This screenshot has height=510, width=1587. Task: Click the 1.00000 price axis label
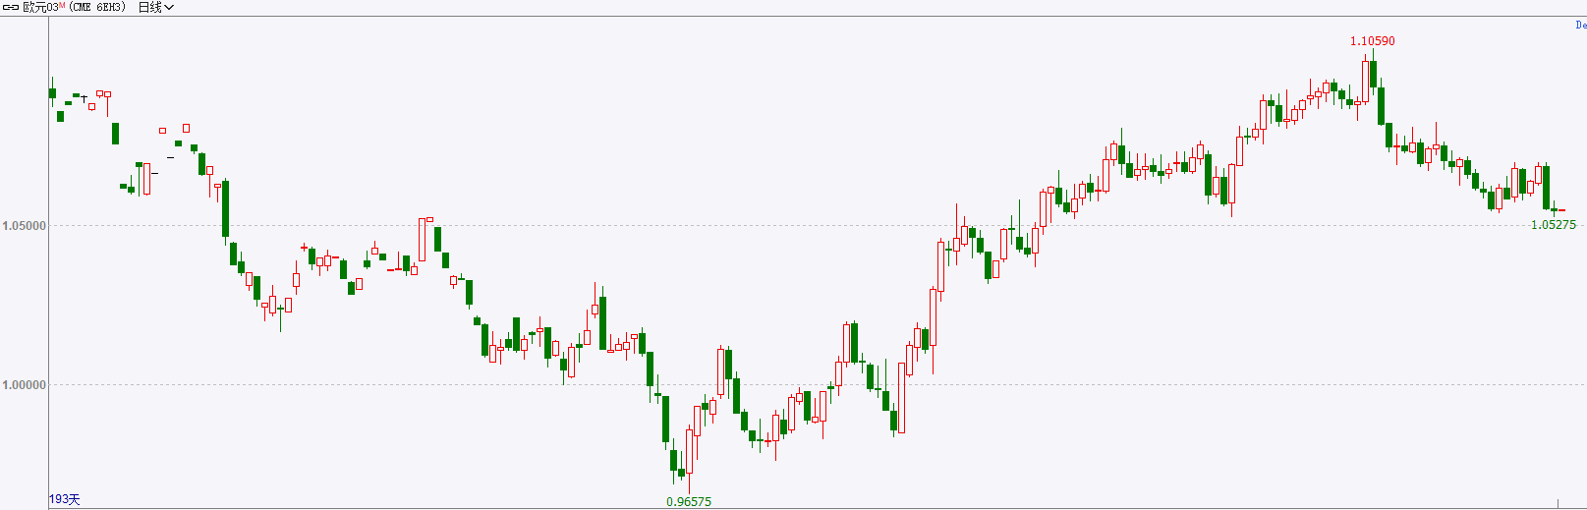coord(24,385)
